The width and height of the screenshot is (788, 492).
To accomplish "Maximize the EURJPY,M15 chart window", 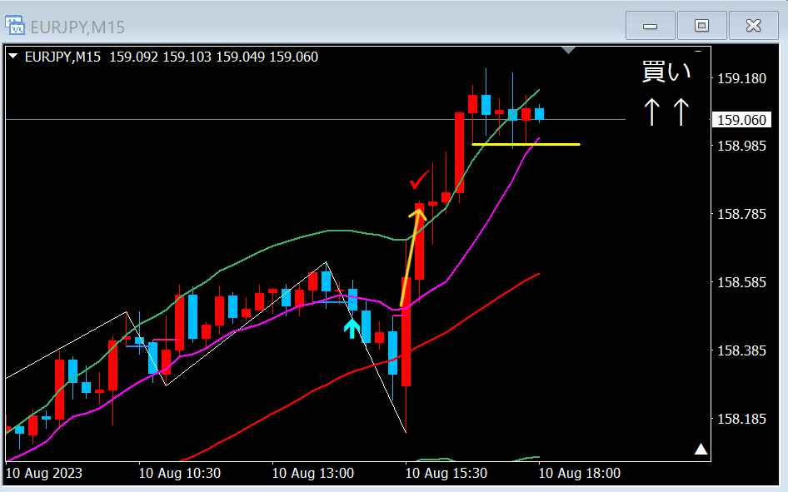I will point(701,25).
